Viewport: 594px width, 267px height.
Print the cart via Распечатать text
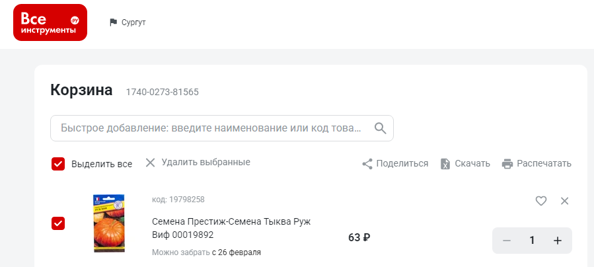[544, 164]
